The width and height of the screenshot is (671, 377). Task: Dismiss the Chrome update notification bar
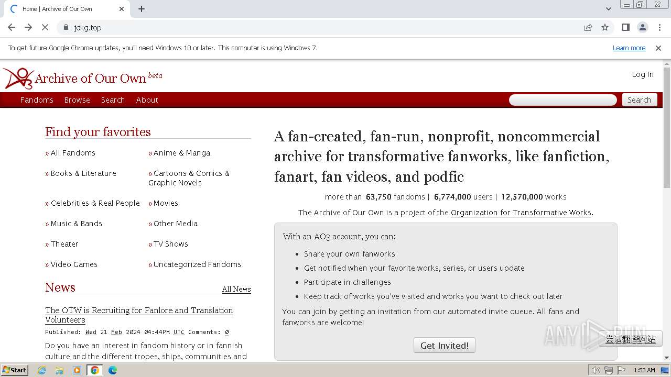click(658, 48)
